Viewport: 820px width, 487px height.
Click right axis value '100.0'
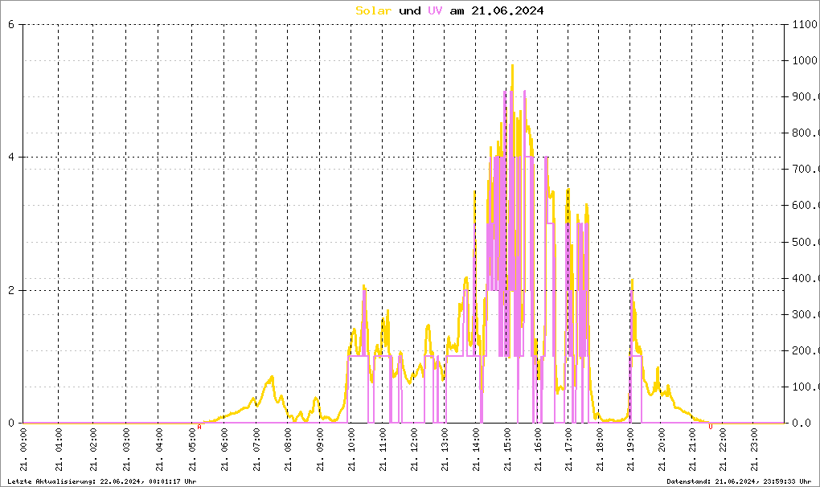[x=806, y=387]
